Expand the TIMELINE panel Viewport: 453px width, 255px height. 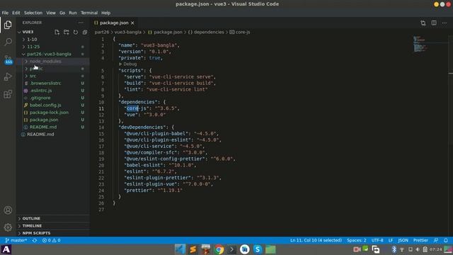click(32, 226)
